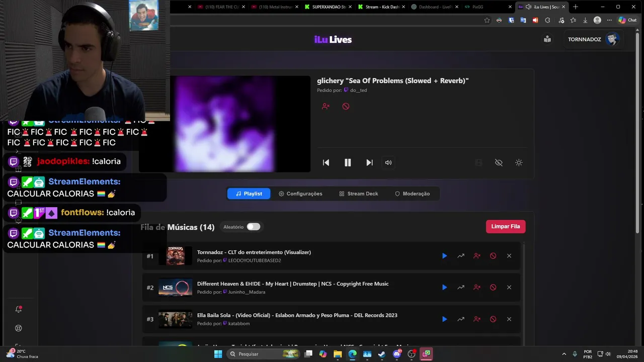Ban the Ella Baila Sola song
The height and width of the screenshot is (362, 644).
point(493,319)
